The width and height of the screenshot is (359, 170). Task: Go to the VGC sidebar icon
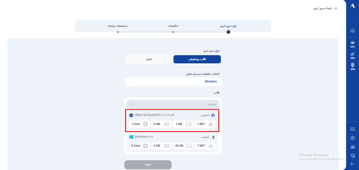tap(352, 56)
